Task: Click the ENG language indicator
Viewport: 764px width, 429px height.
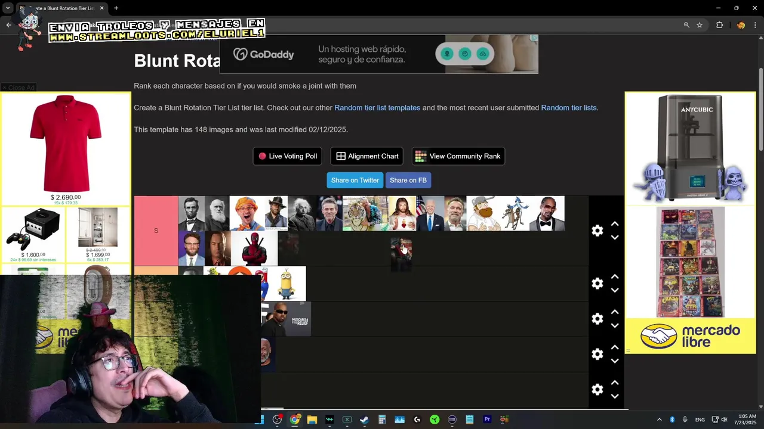Action: (x=700, y=419)
